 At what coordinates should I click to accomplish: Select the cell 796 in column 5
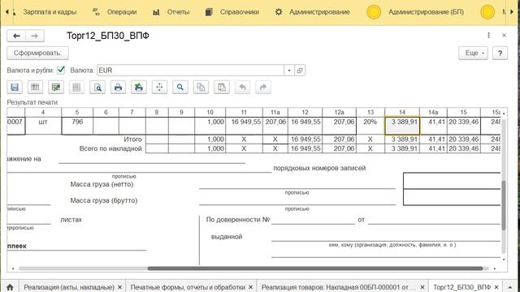(x=77, y=126)
